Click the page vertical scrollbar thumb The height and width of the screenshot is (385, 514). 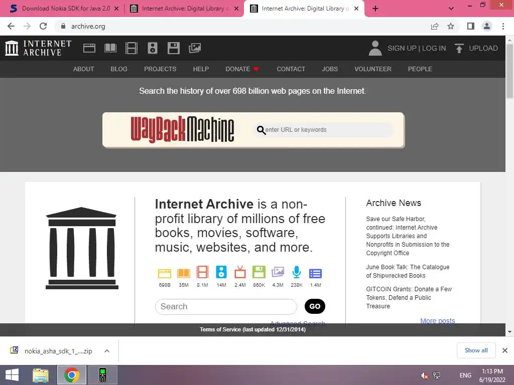[x=510, y=70]
